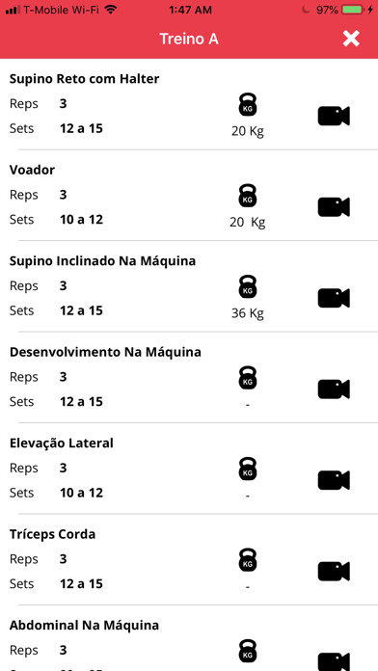Image resolution: width=378 pixels, height=671 pixels.
Task: Tap the Abdominal Na Máquina kettlebell icon
Action: tap(248, 652)
